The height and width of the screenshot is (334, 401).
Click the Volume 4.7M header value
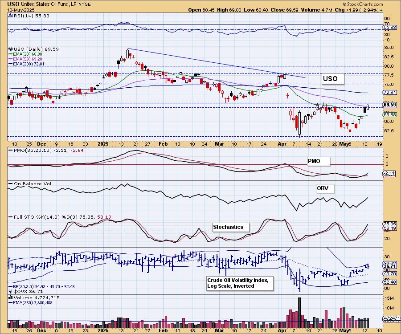317,10
